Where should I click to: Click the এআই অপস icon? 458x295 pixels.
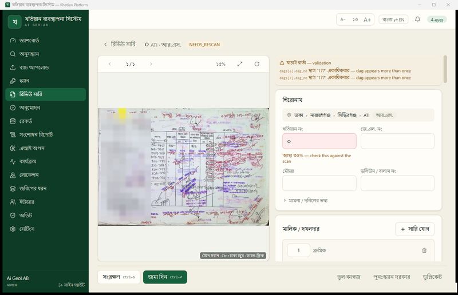13,148
